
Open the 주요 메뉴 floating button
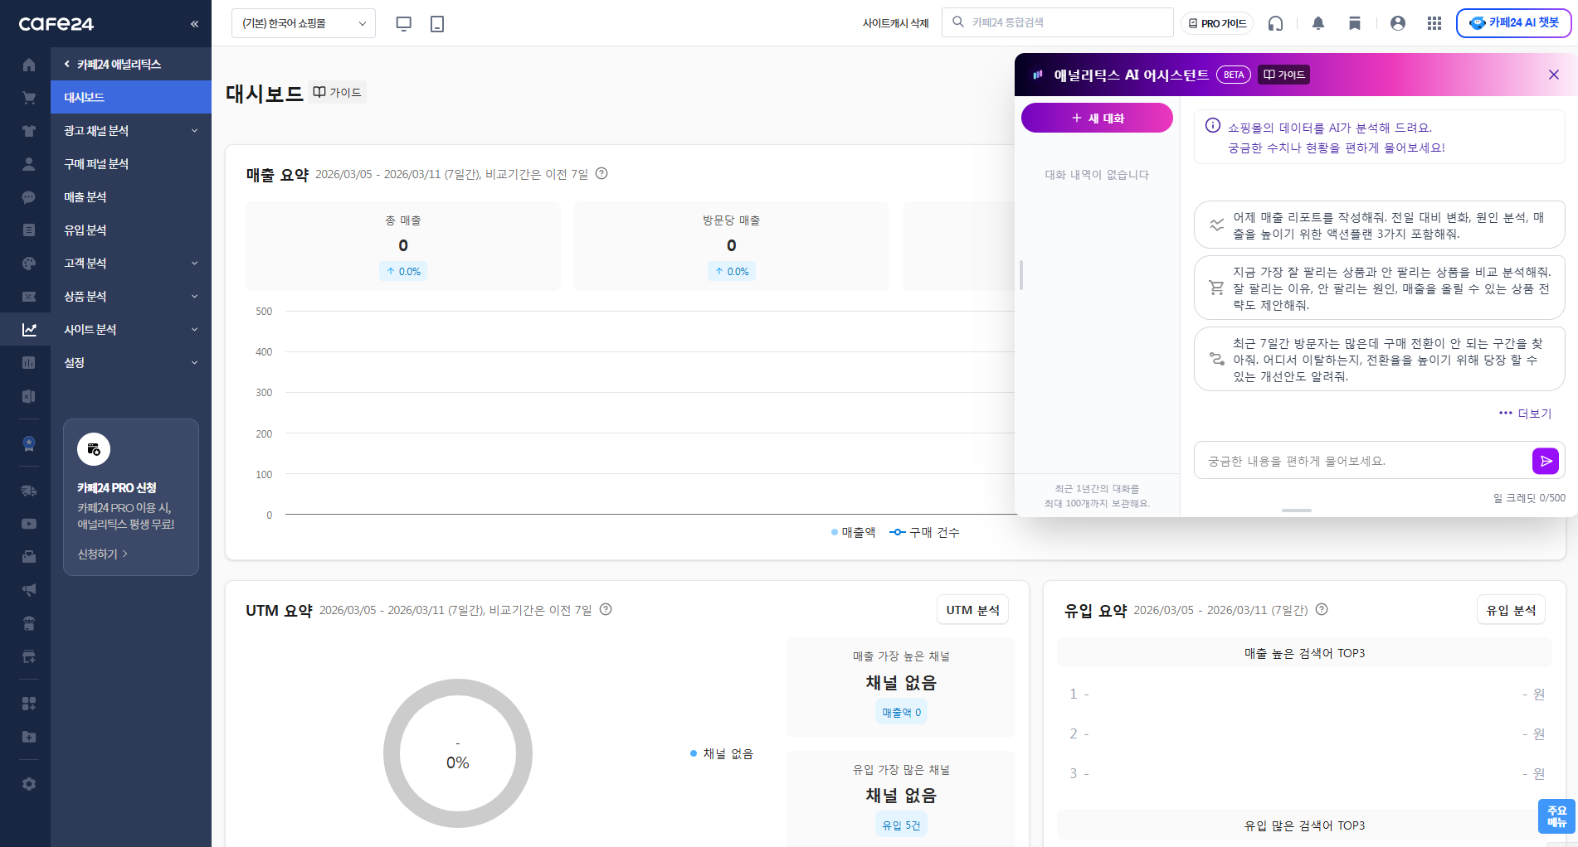tap(1557, 816)
